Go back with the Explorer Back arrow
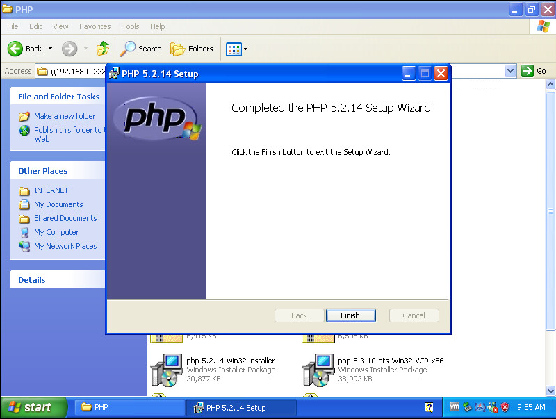This screenshot has width=556, height=419. tap(24, 49)
